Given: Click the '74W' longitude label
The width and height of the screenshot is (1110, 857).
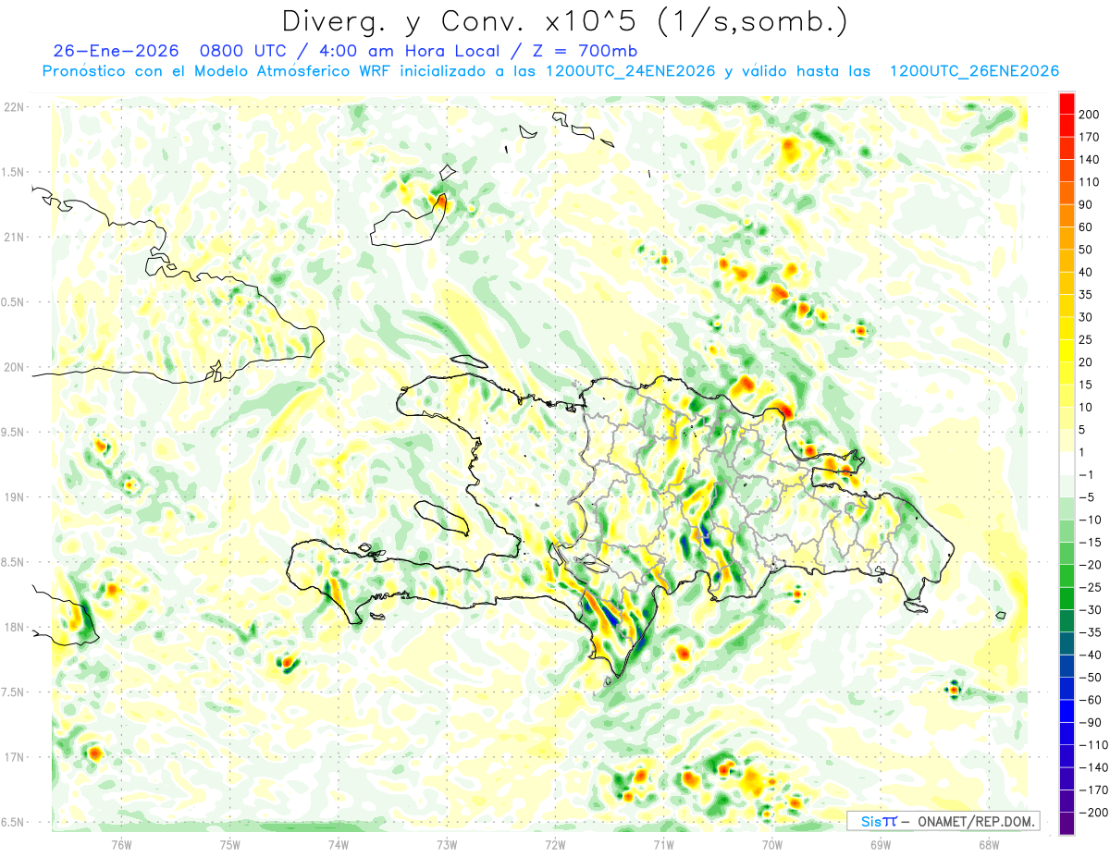Looking at the screenshot, I should pos(338,843).
